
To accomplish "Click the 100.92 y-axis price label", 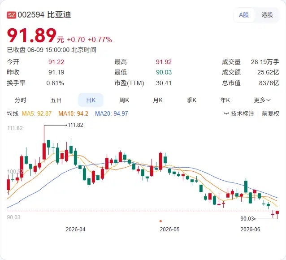I will (15, 172).
